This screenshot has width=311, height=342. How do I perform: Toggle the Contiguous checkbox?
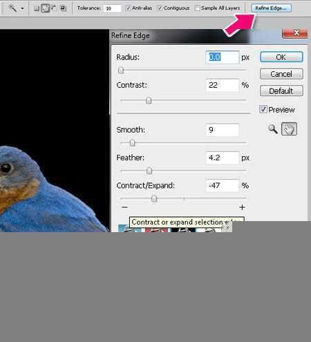click(x=160, y=8)
